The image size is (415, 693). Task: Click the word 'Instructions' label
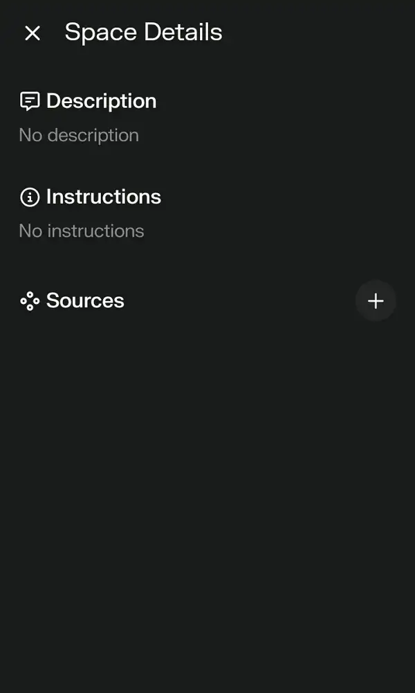103,197
